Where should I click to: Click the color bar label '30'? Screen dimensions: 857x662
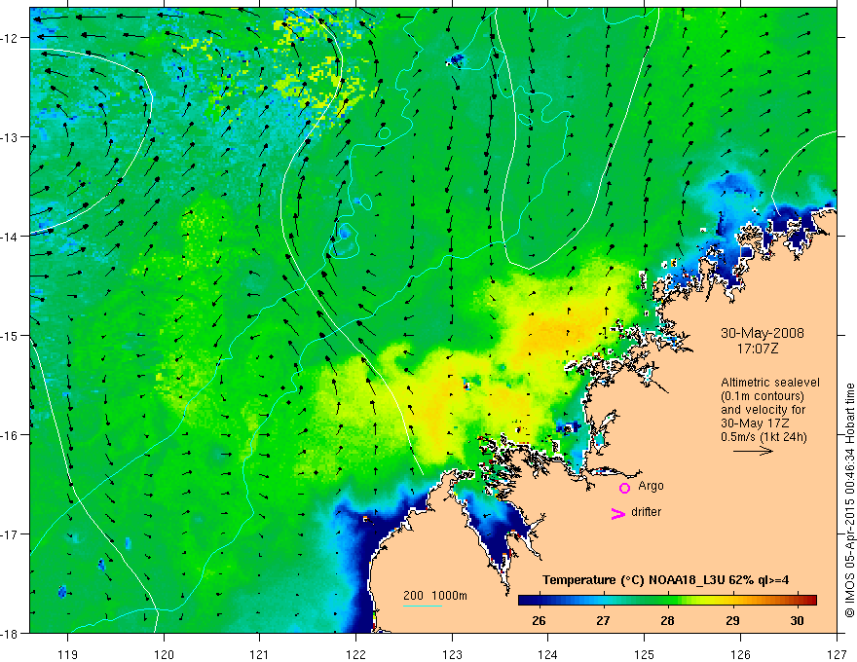point(797,620)
